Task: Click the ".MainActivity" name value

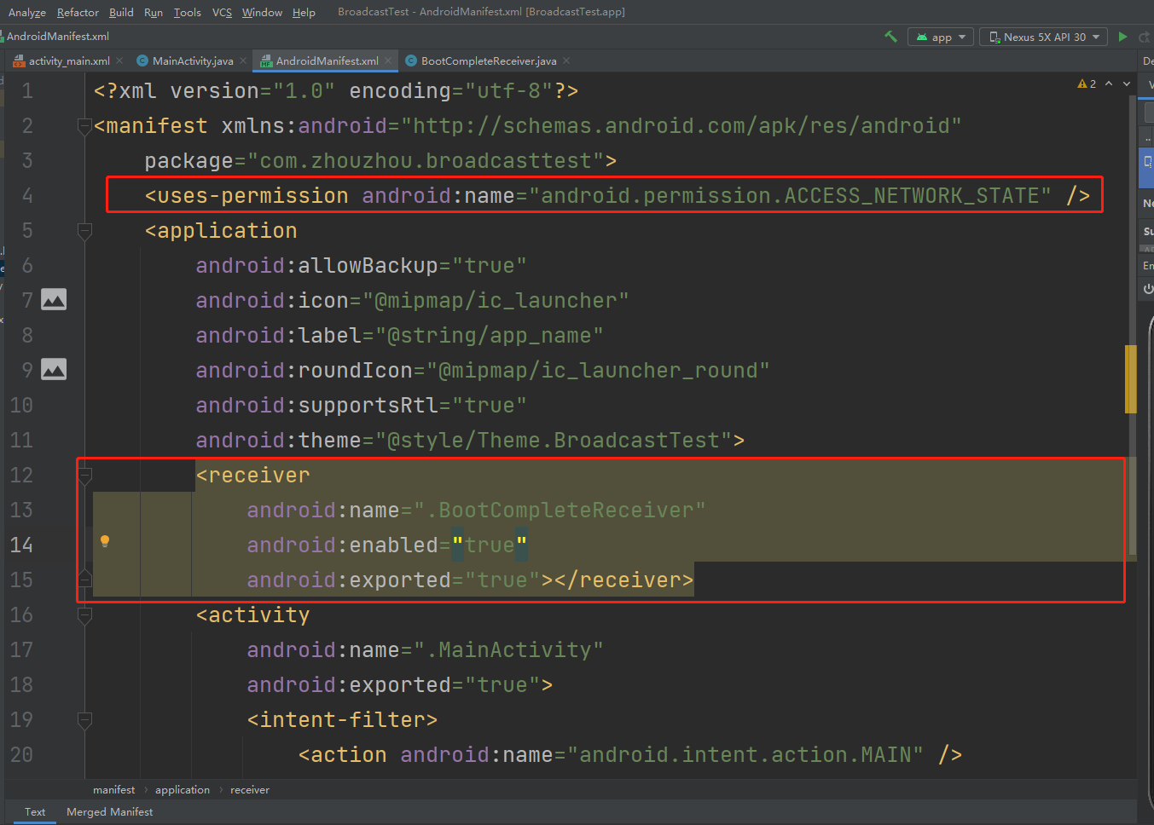Action: click(x=508, y=650)
